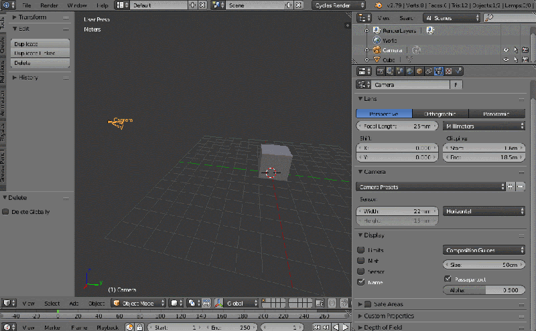Open the Horizontal sensor fit dropdown

[x=484, y=211]
